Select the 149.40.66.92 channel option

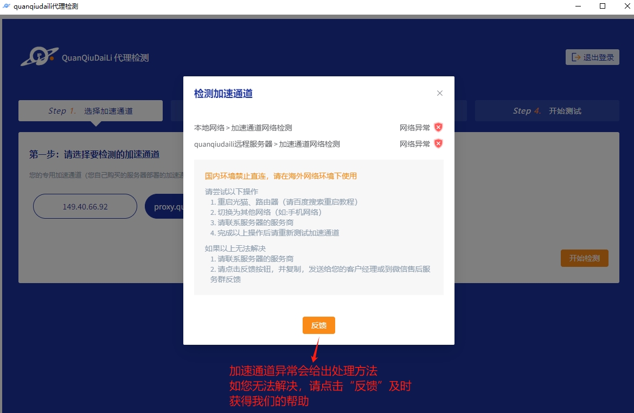tap(85, 206)
